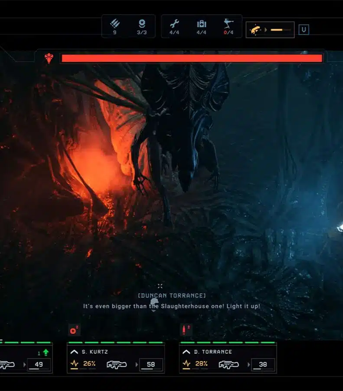Select S. Kurtz's pulse rifle icon
This screenshot has height=391, width=343.
pyautogui.click(x=117, y=364)
